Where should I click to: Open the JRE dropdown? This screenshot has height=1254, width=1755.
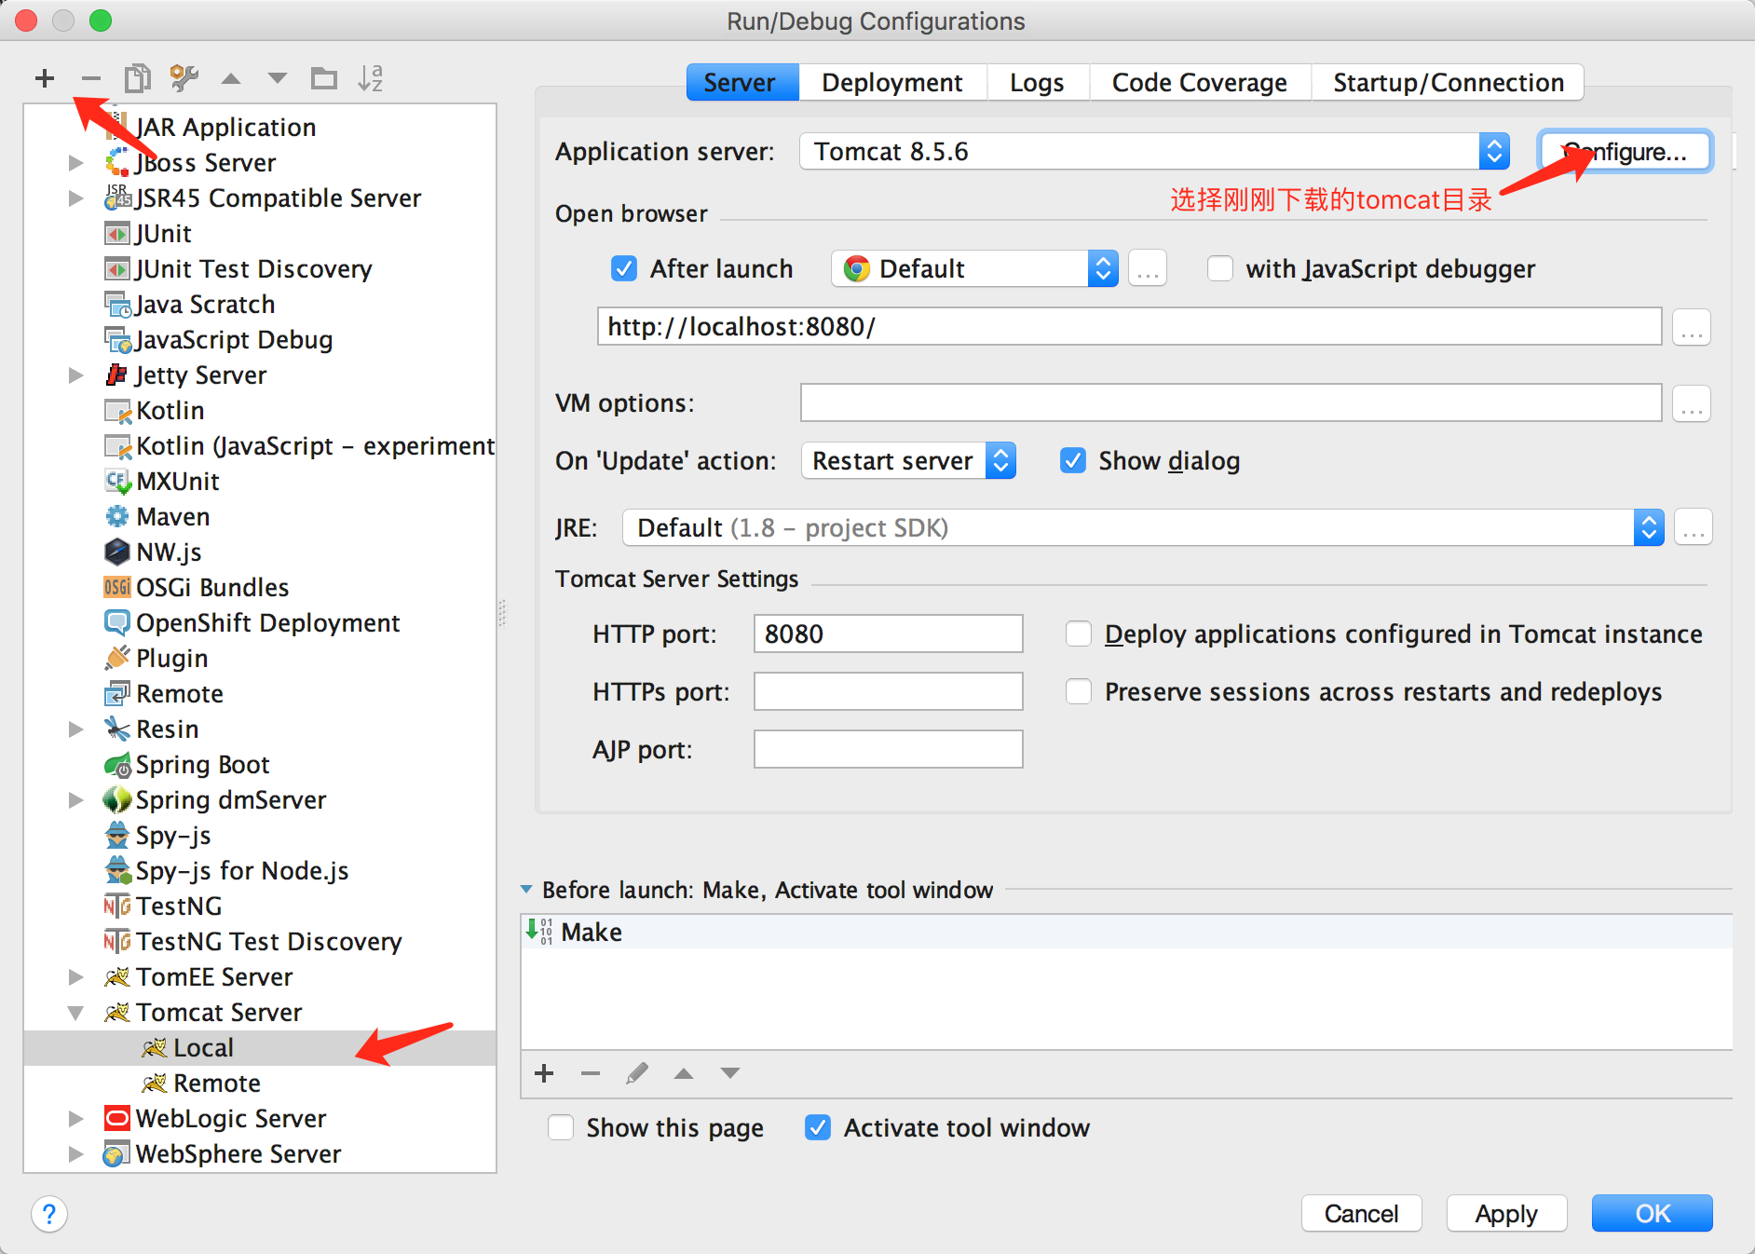click(x=1143, y=528)
